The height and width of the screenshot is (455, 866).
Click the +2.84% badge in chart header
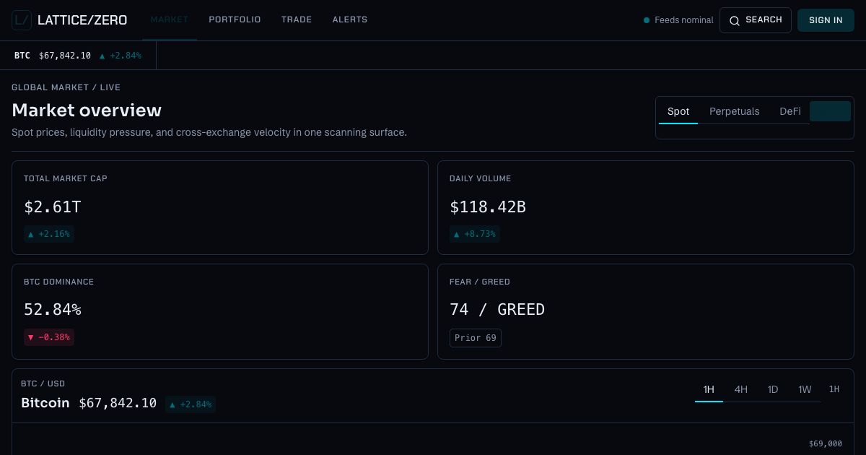coord(191,404)
